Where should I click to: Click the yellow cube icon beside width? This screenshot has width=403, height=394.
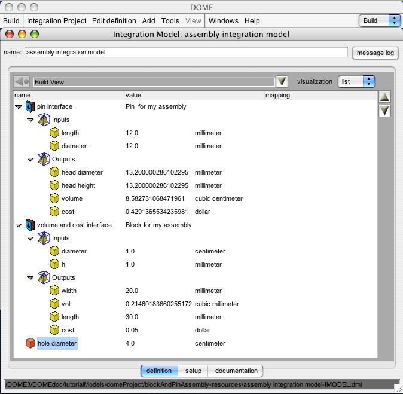pos(54,291)
